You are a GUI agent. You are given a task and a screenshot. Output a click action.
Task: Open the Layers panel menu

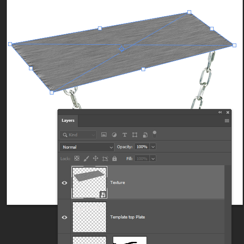(227, 121)
